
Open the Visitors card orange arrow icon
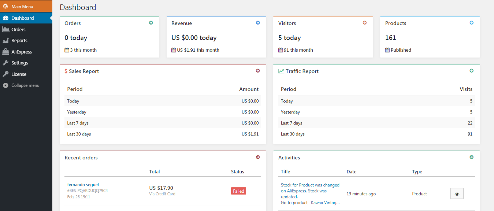(x=365, y=23)
